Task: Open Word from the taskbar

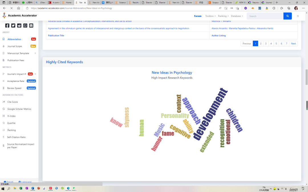Action: [33, 188]
